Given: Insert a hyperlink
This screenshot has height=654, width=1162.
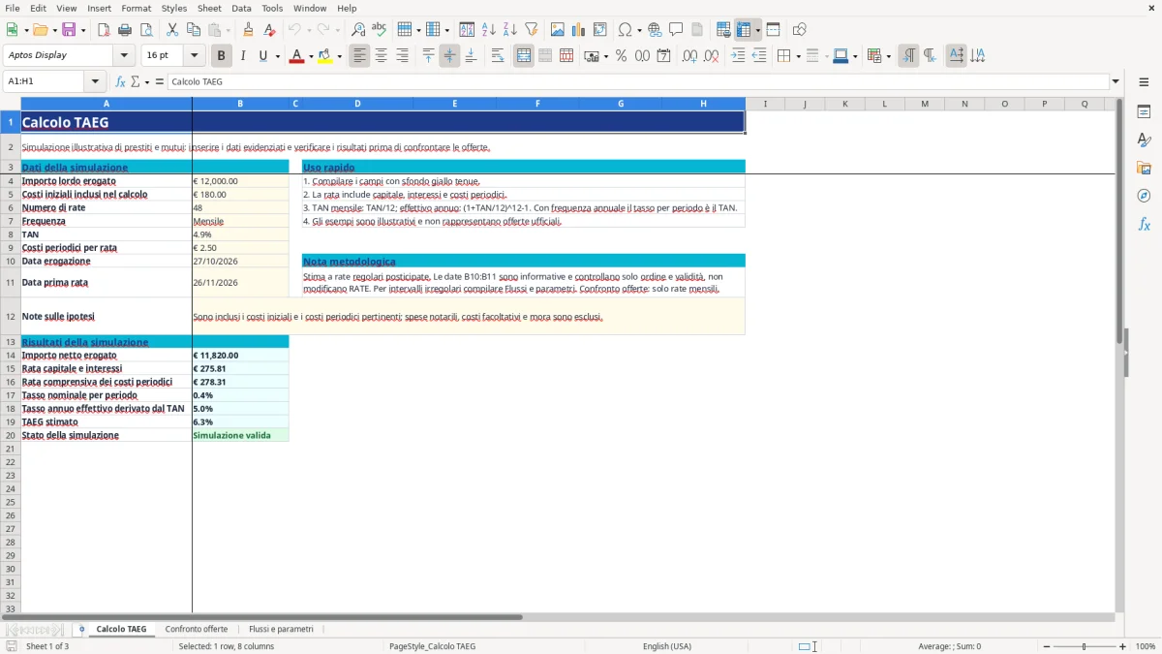Looking at the screenshot, I should tap(655, 30).
